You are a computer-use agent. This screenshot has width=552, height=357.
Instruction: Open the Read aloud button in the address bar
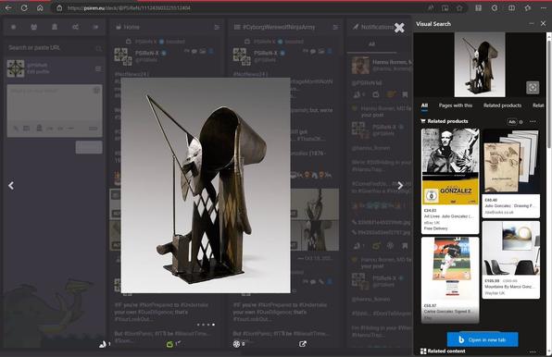click(x=431, y=7)
